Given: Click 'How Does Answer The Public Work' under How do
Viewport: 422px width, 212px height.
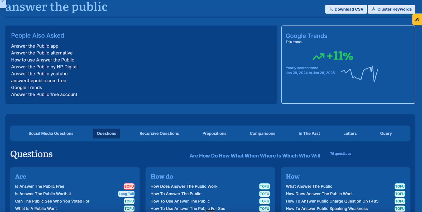Looking at the screenshot, I should click(184, 186).
